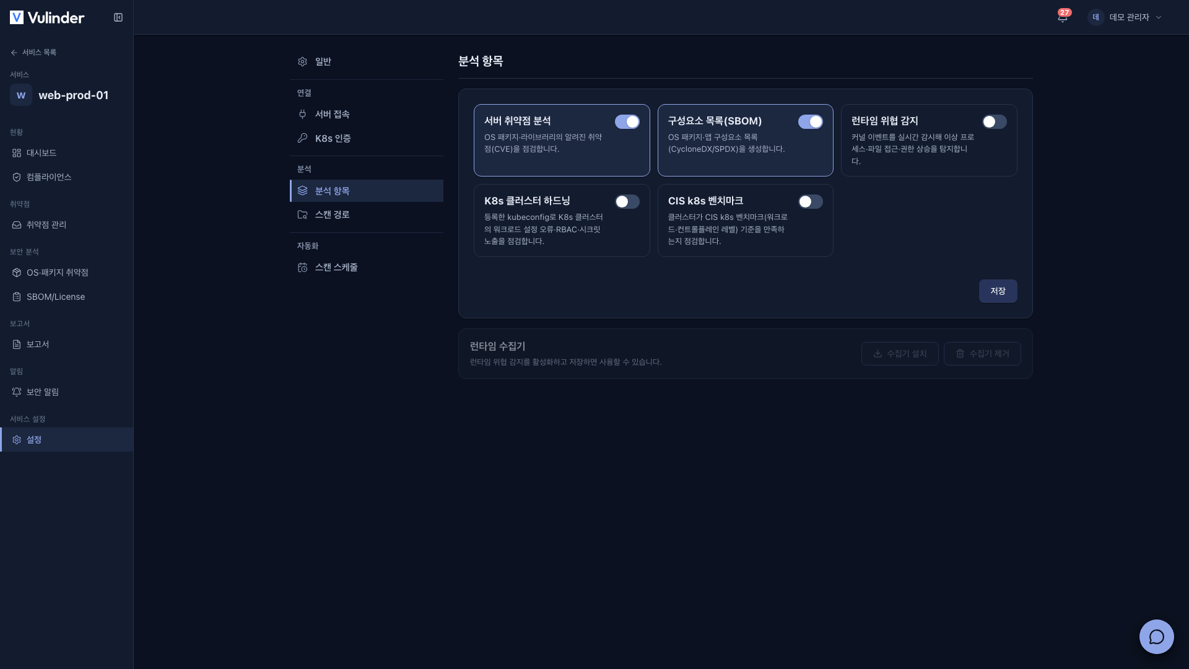Expand the 데모 관리자 account dropdown
The height and width of the screenshot is (669, 1189).
pos(1125,17)
